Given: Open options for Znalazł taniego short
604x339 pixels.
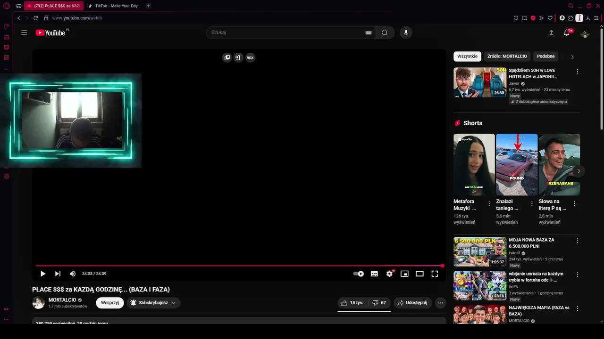Looking at the screenshot, I should tap(532, 204).
